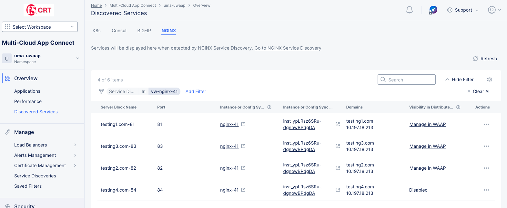
Task: Open nginx-41 link in testing1.com-81 row
Action: (229, 124)
